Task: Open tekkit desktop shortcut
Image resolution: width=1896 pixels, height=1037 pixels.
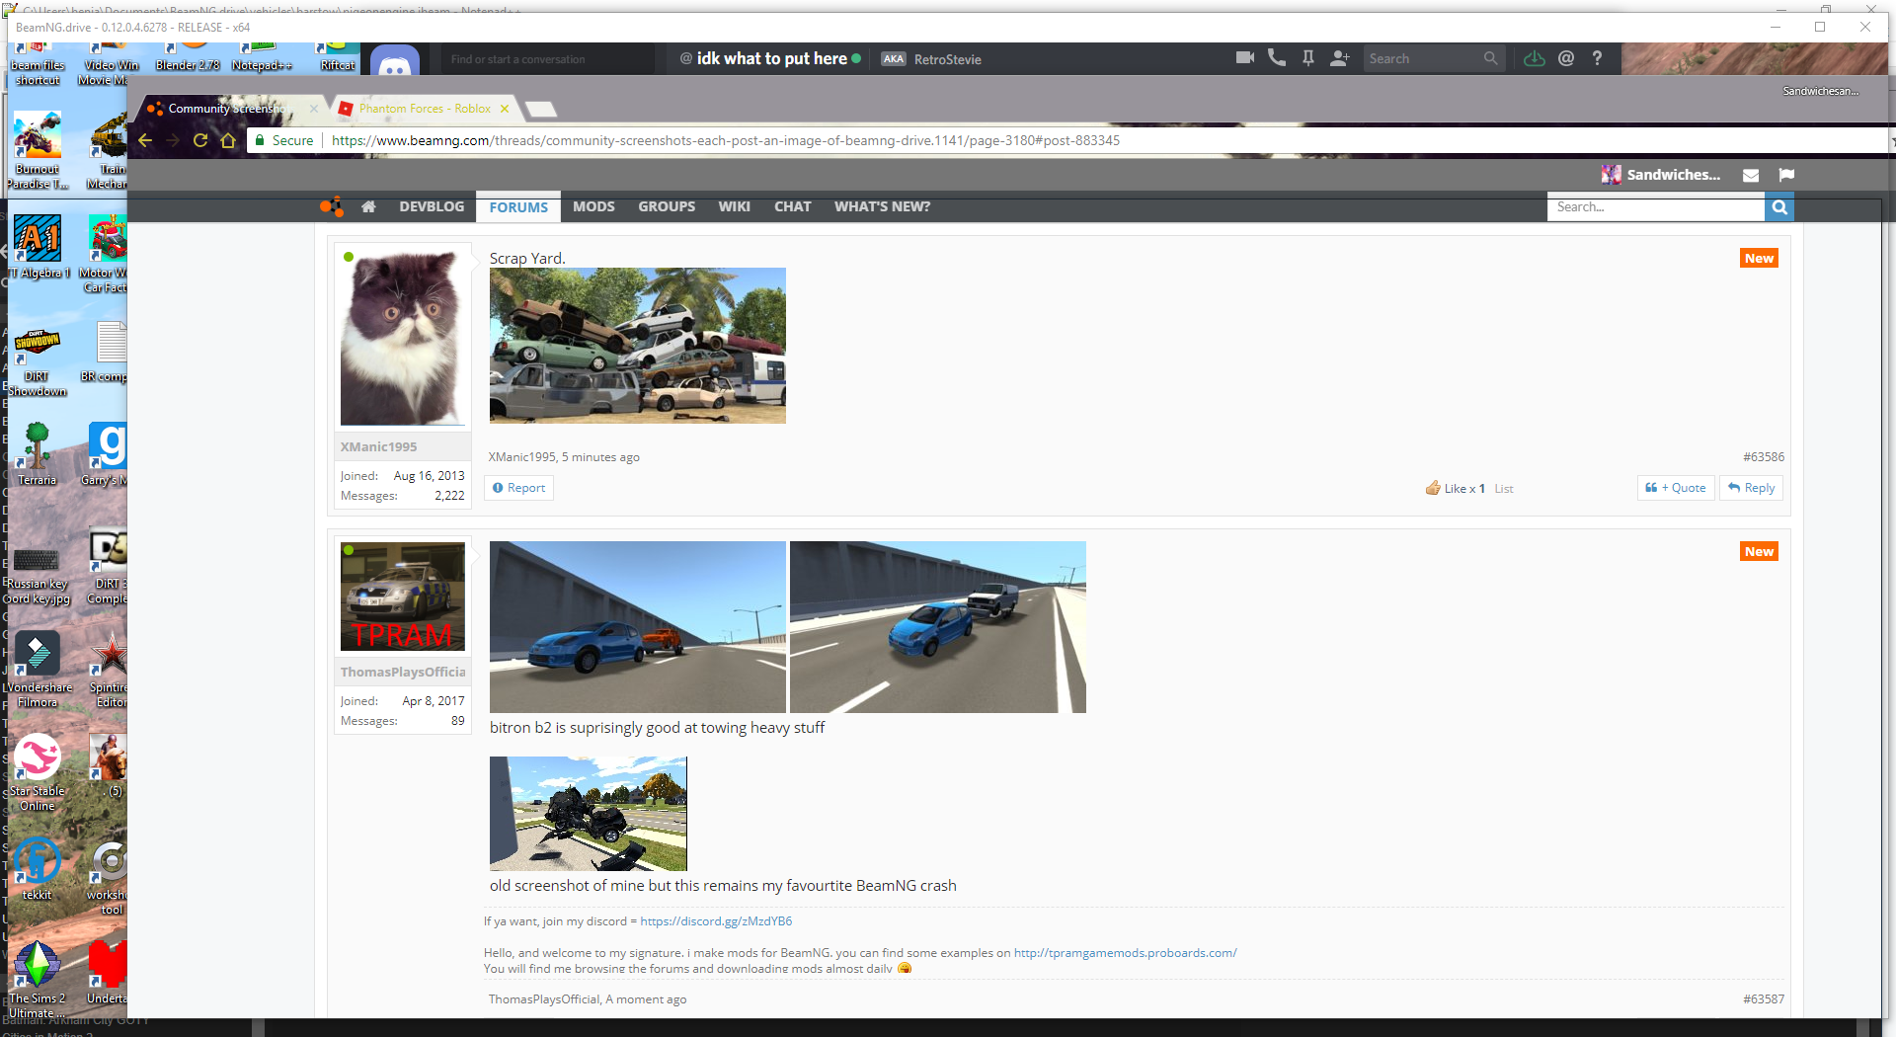Action: click(38, 868)
